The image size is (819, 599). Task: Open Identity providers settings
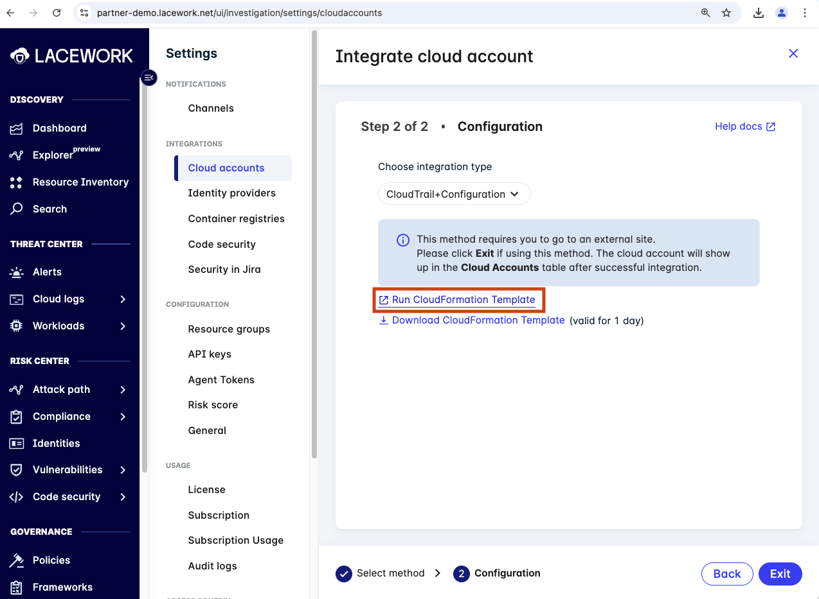231,193
